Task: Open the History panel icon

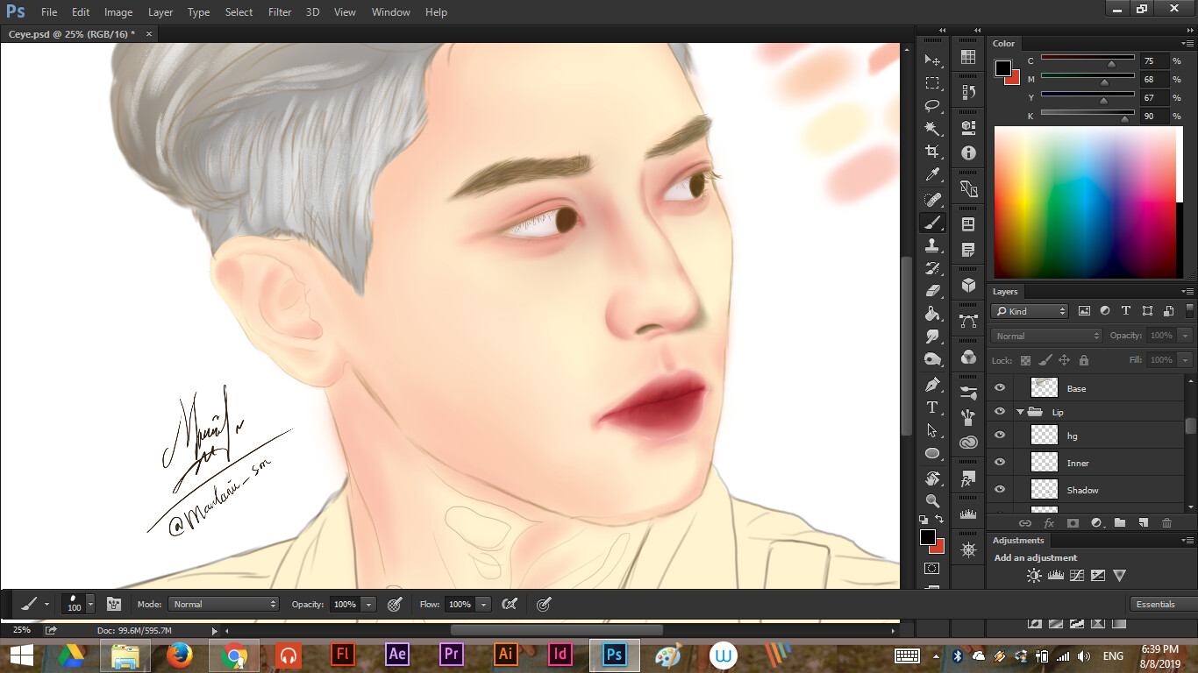Action: [x=968, y=91]
